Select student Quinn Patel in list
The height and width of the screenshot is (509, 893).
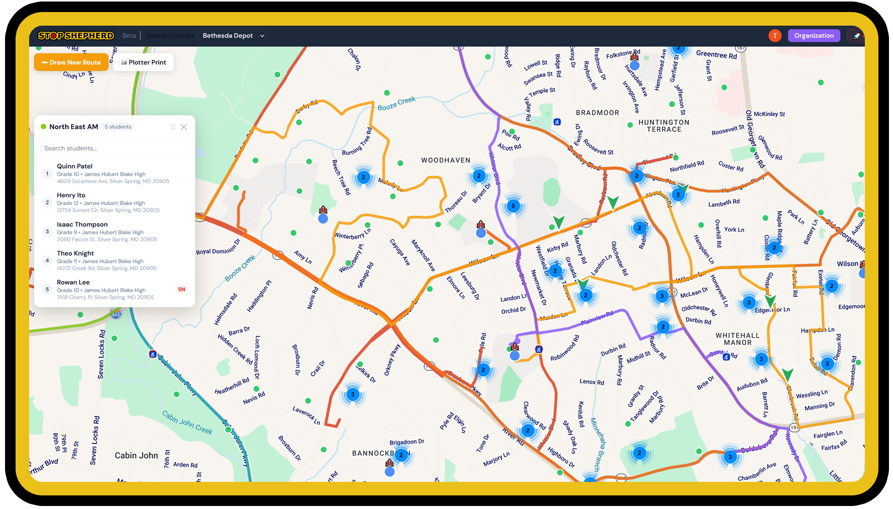pos(115,174)
